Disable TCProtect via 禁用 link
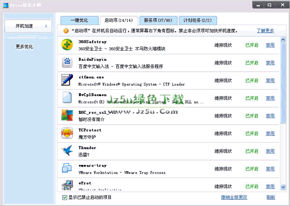This screenshot has width=290, height=206. (270, 133)
